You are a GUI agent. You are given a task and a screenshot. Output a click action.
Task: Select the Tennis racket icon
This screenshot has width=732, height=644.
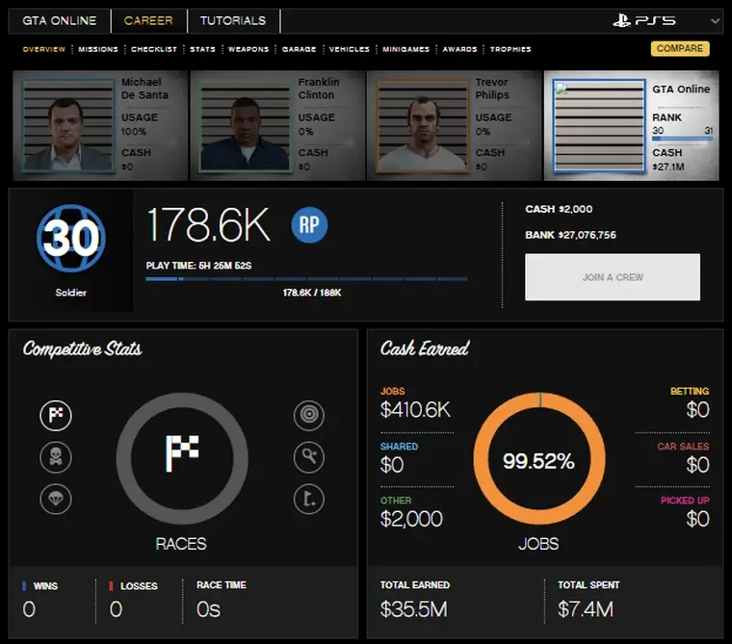tap(309, 457)
